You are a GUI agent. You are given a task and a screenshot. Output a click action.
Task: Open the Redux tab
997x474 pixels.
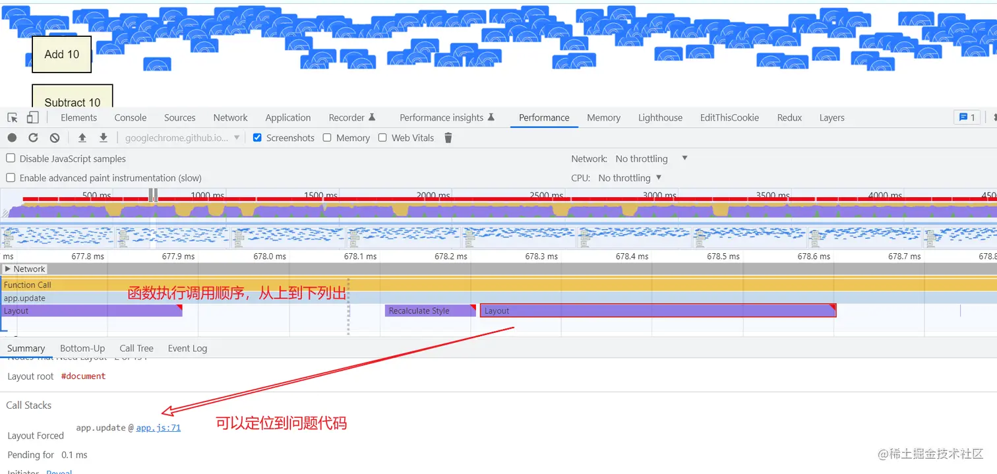[x=789, y=117]
